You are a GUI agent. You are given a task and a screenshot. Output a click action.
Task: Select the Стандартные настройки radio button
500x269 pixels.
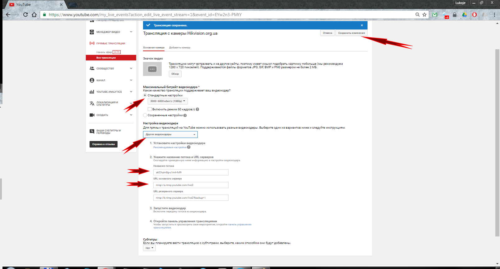(x=145, y=95)
